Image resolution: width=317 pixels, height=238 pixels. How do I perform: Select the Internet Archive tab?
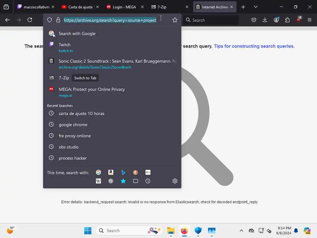[x=215, y=7]
